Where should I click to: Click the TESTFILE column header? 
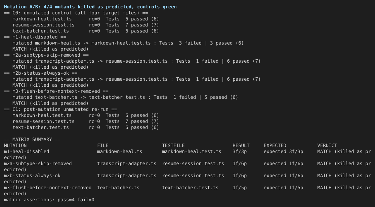(x=173, y=145)
